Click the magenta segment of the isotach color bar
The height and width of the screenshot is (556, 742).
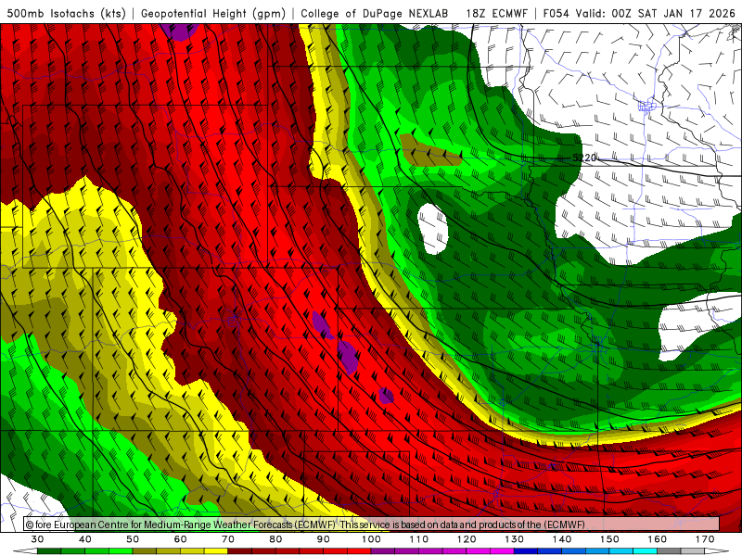click(x=502, y=551)
